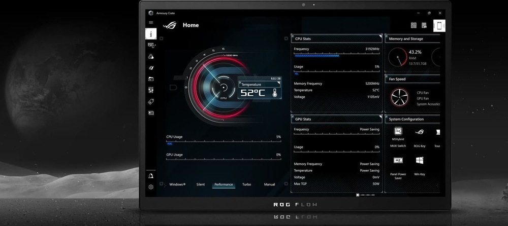Toggle the Panel Power Saver HZ icon
The height and width of the screenshot is (226, 508).
(x=398, y=160)
